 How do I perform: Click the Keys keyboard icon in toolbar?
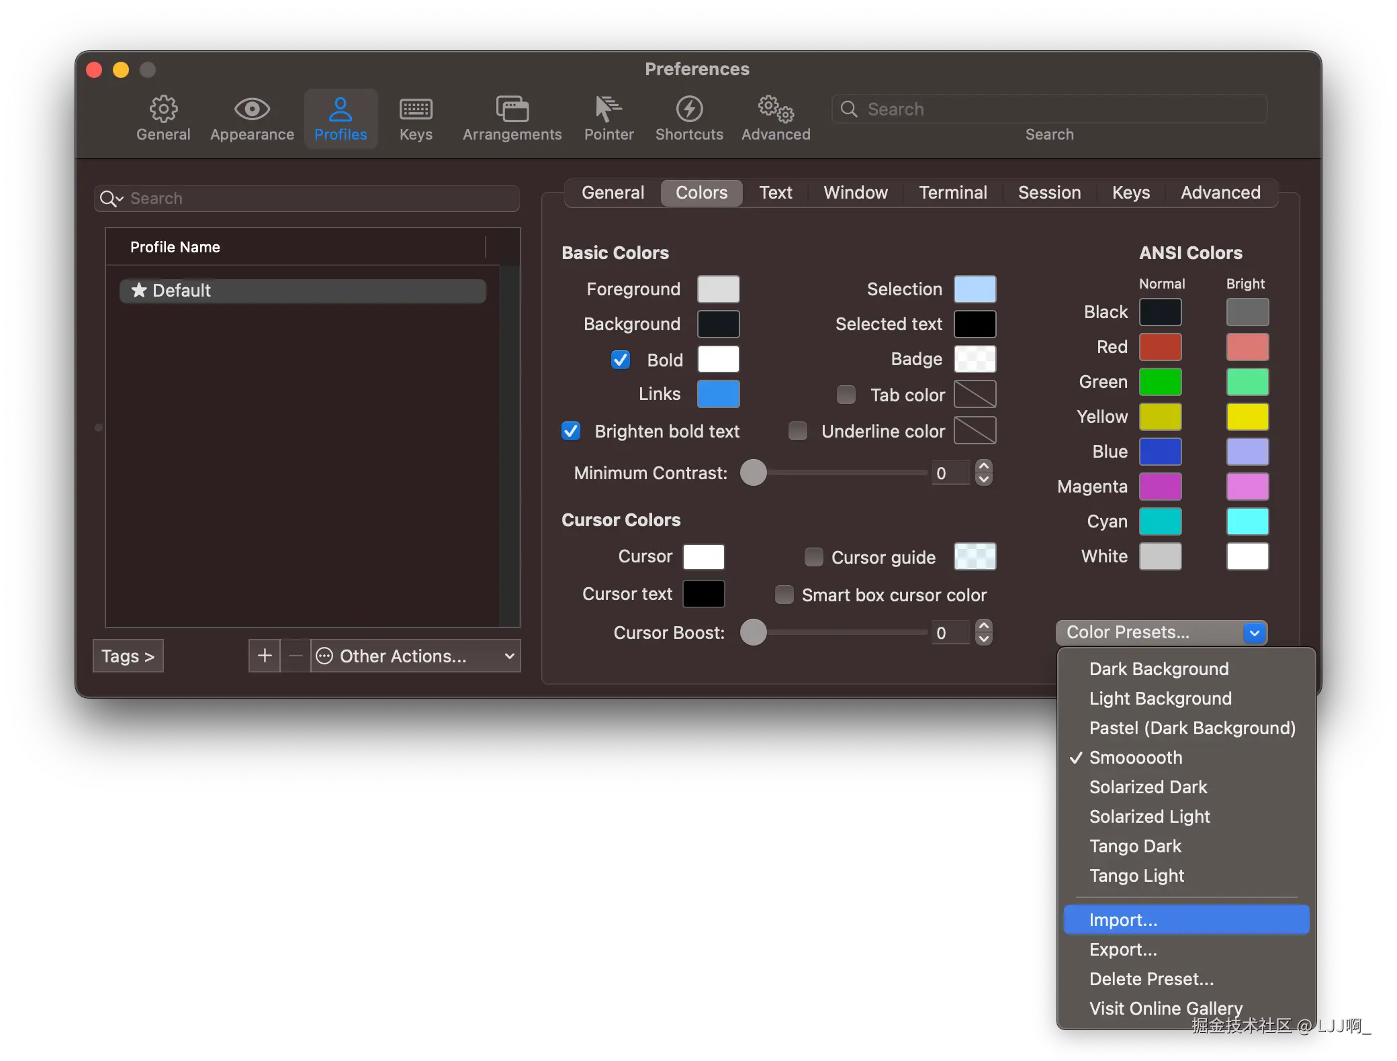click(416, 109)
